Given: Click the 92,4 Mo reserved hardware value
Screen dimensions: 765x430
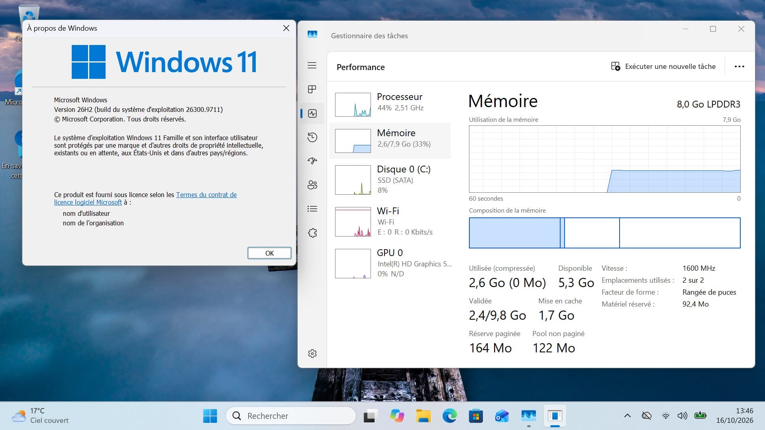Looking at the screenshot, I should point(695,304).
